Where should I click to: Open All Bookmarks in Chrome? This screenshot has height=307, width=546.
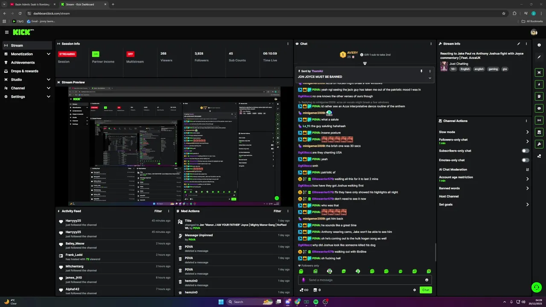[x=532, y=21]
